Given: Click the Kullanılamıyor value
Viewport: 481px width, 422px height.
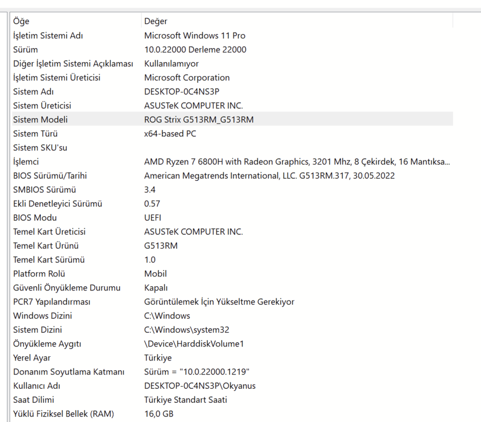Looking at the screenshot, I should click(172, 64).
